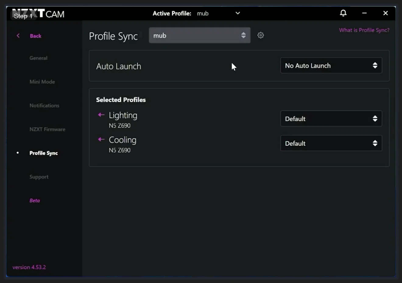The image size is (402, 283).
Task: Select the Mini Mode section
Action: point(42,82)
